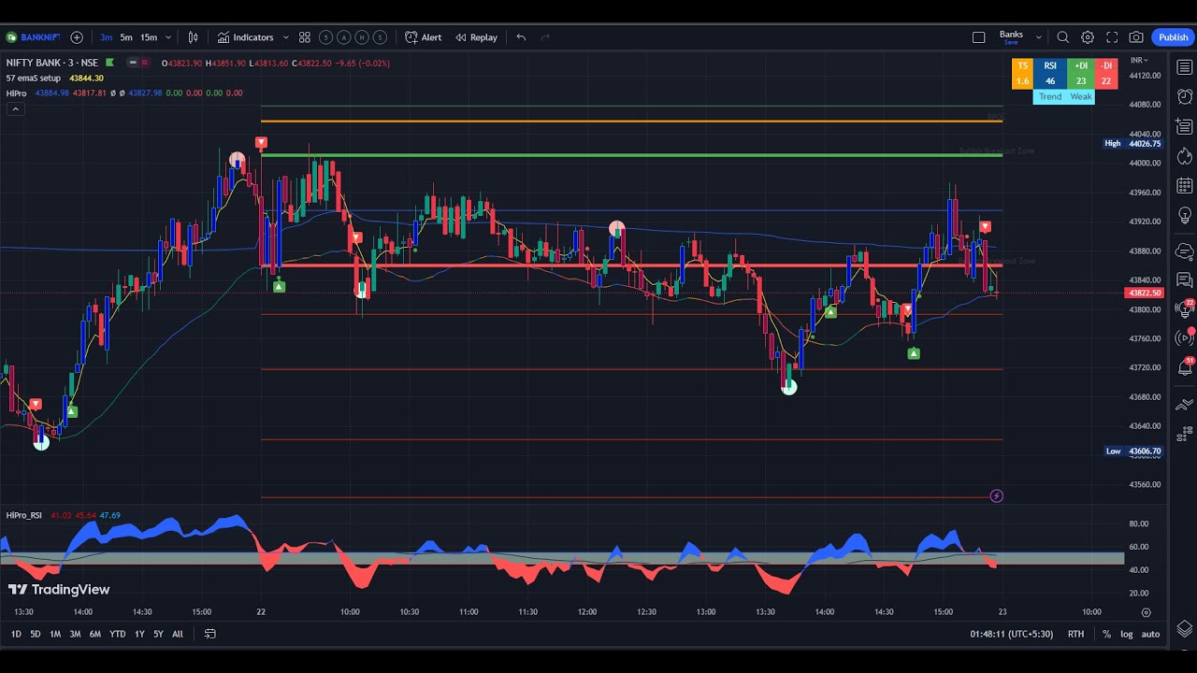This screenshot has width=1197, height=673.
Task: Select the 6M date range
Action: tap(94, 634)
